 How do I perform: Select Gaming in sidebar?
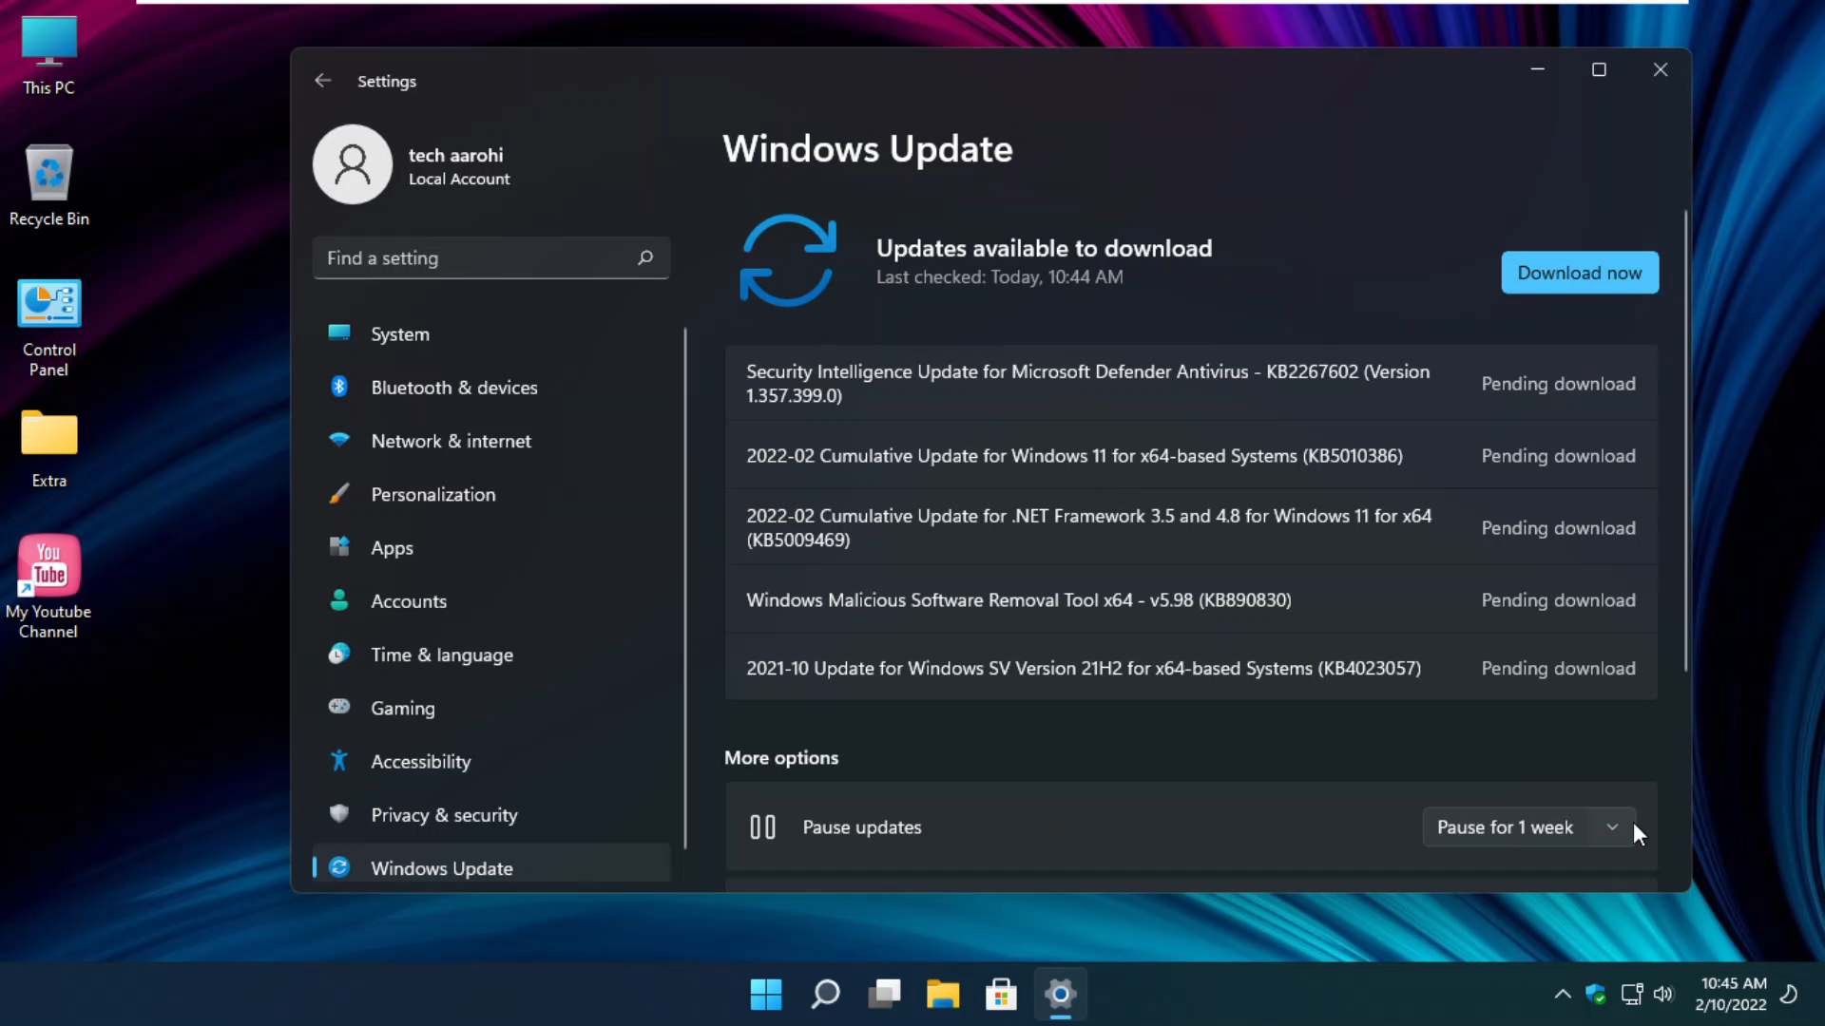click(490, 708)
